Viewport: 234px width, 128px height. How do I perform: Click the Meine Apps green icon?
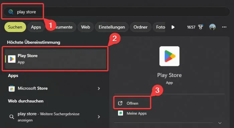pos(120,113)
